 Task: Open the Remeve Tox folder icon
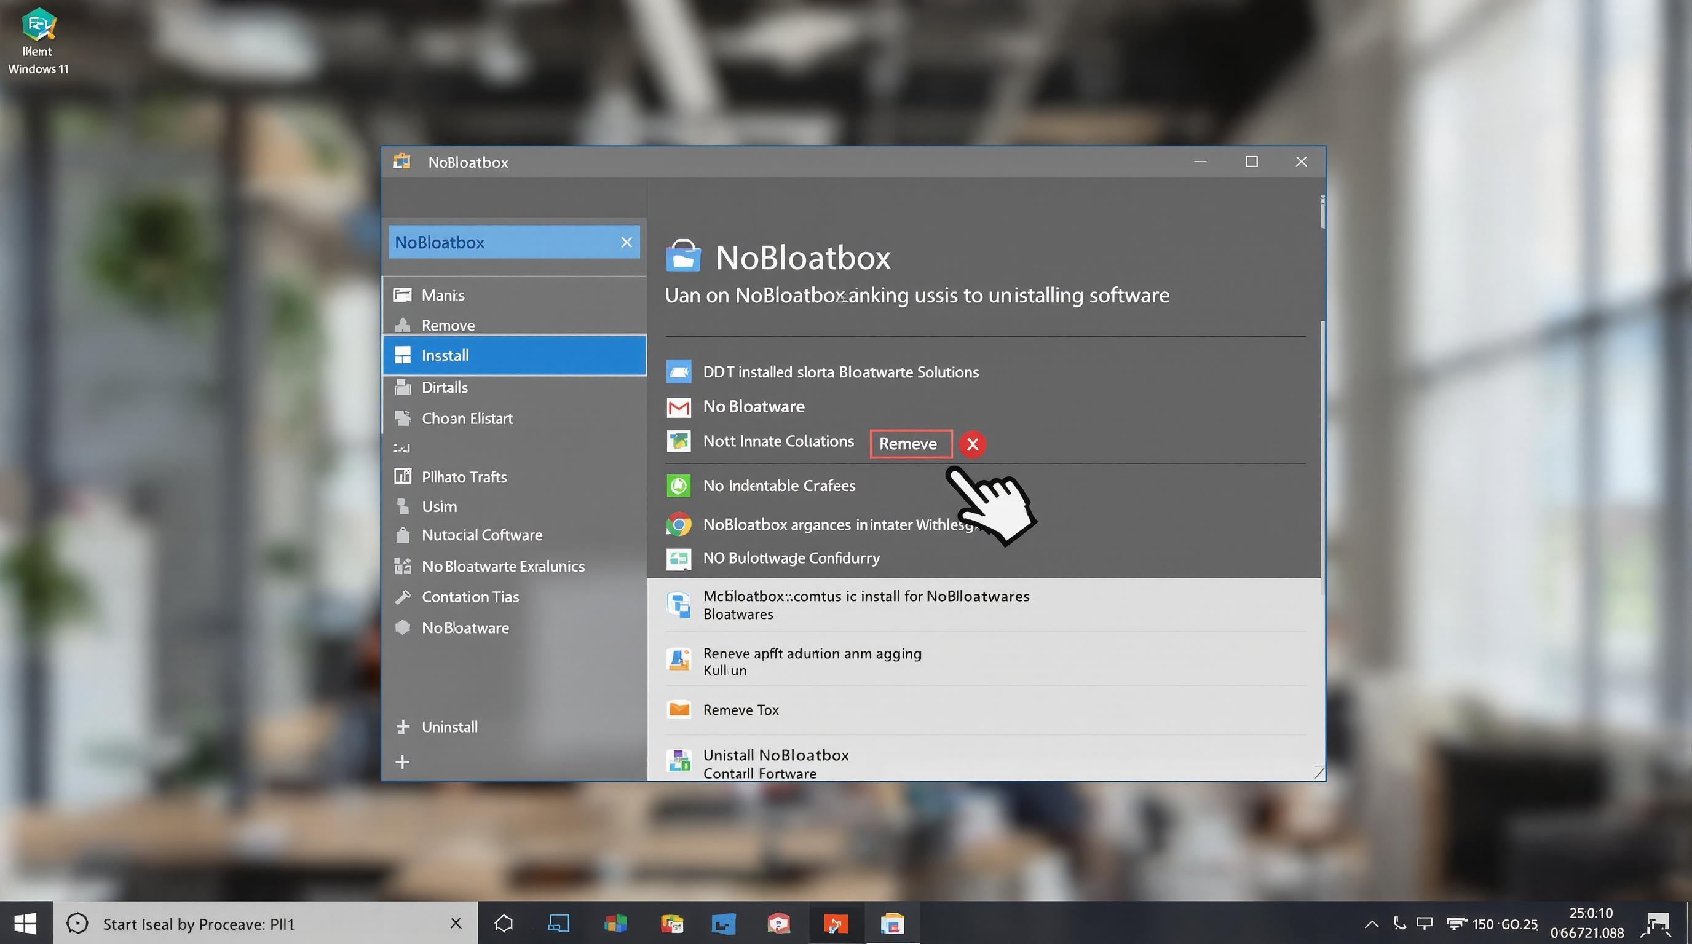679,710
